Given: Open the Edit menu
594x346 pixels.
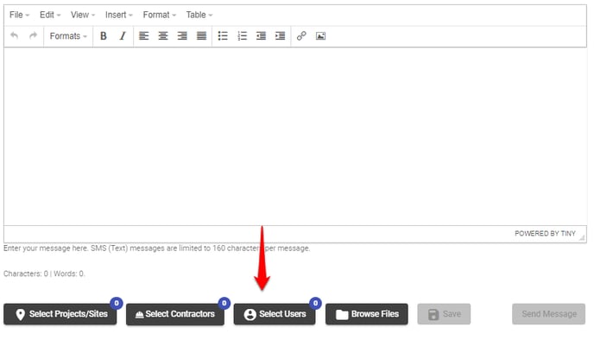Looking at the screenshot, I should [50, 15].
